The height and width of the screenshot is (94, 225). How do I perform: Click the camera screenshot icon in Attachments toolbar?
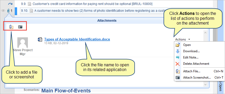coord(20,27)
